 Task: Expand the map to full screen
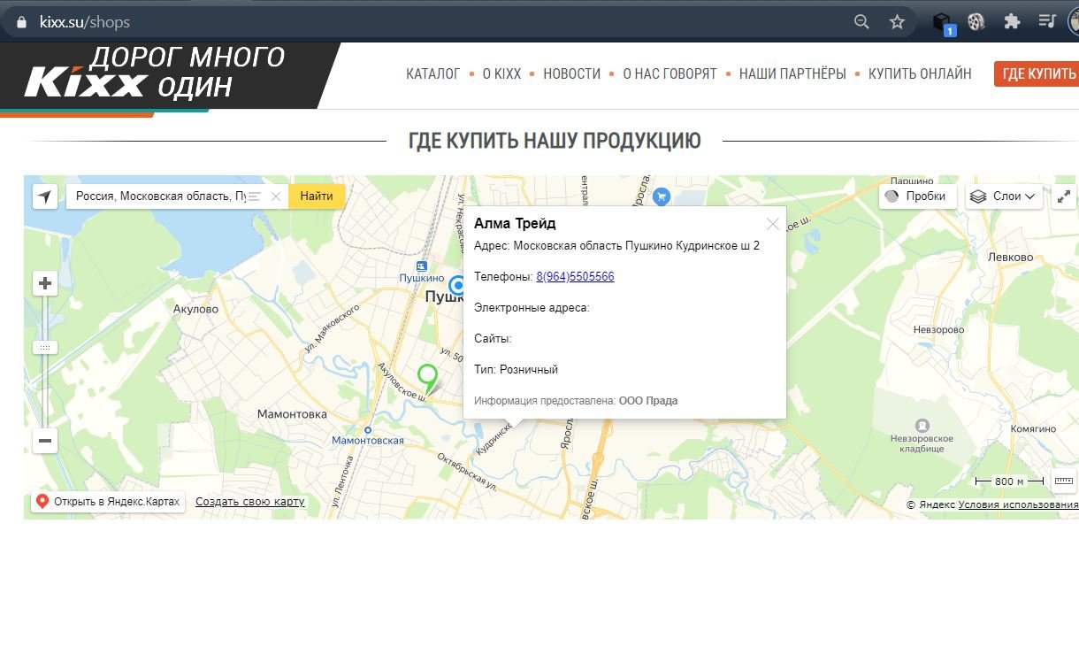[1064, 196]
